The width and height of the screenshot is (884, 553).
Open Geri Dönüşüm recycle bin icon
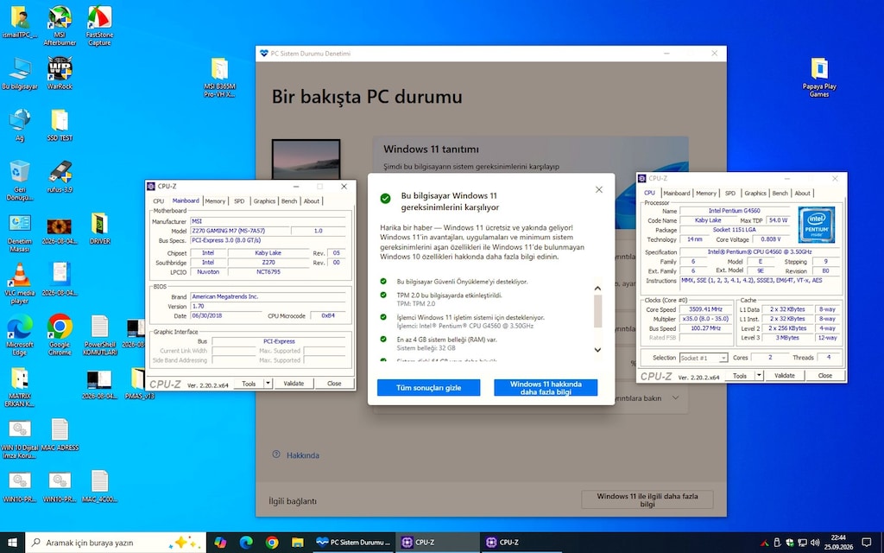click(20, 180)
